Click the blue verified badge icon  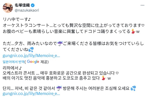(x=33, y=5)
